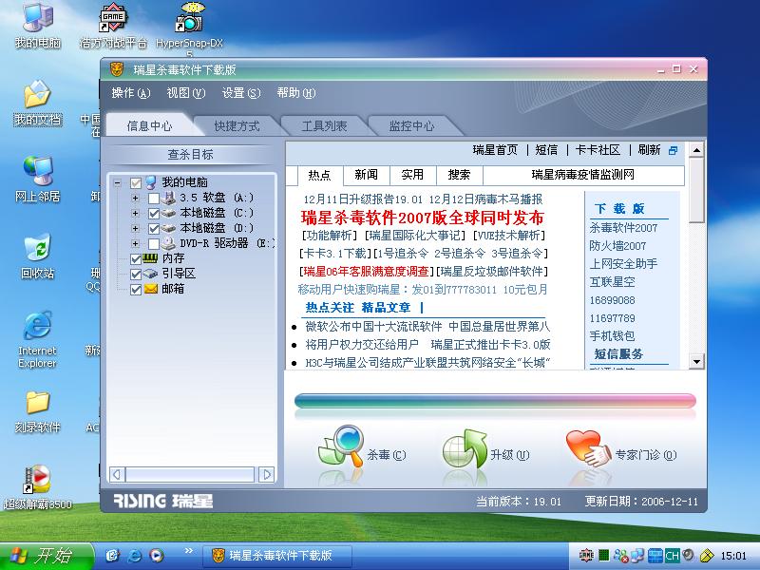Click the 升级 globe upgrade icon
The width and height of the screenshot is (760, 570).
(x=465, y=448)
